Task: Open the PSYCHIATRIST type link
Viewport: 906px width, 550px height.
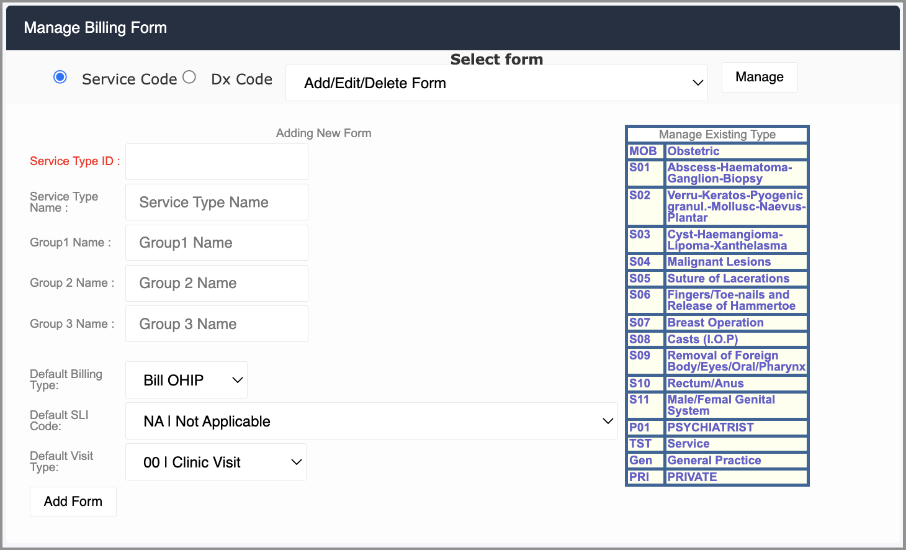Action: click(711, 427)
